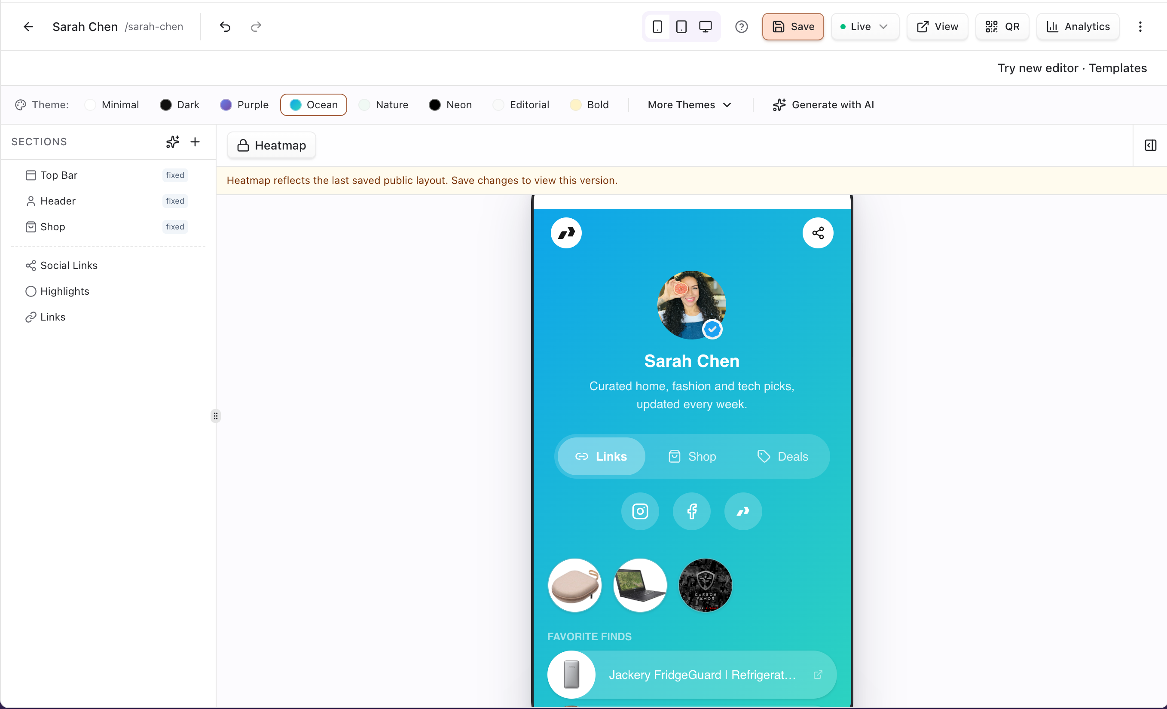Open the three-dot more options menu

point(1140,27)
